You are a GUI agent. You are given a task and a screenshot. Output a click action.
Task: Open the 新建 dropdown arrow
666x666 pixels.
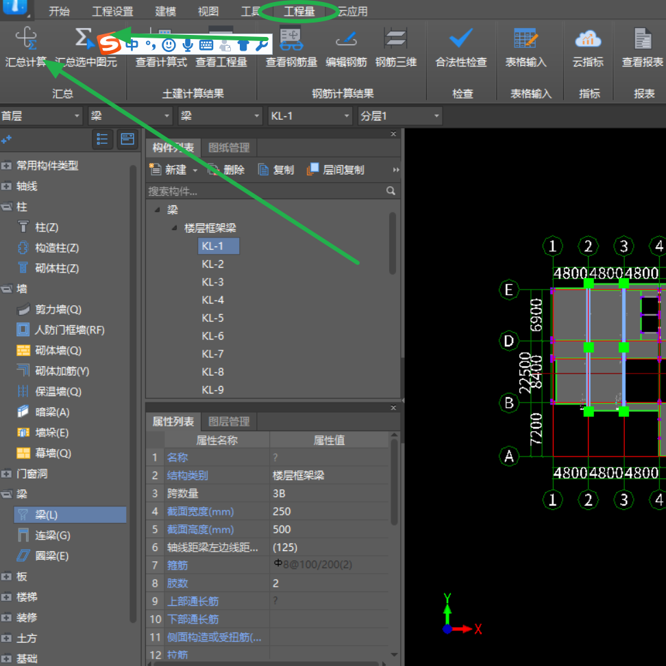pyautogui.click(x=195, y=170)
